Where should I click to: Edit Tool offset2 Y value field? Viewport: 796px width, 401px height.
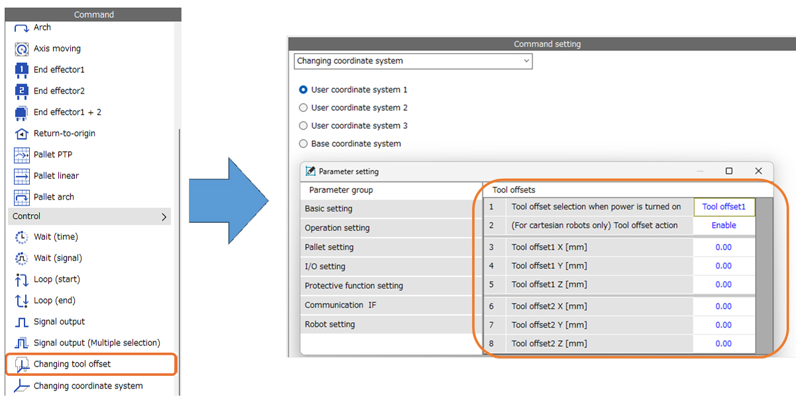tap(724, 325)
